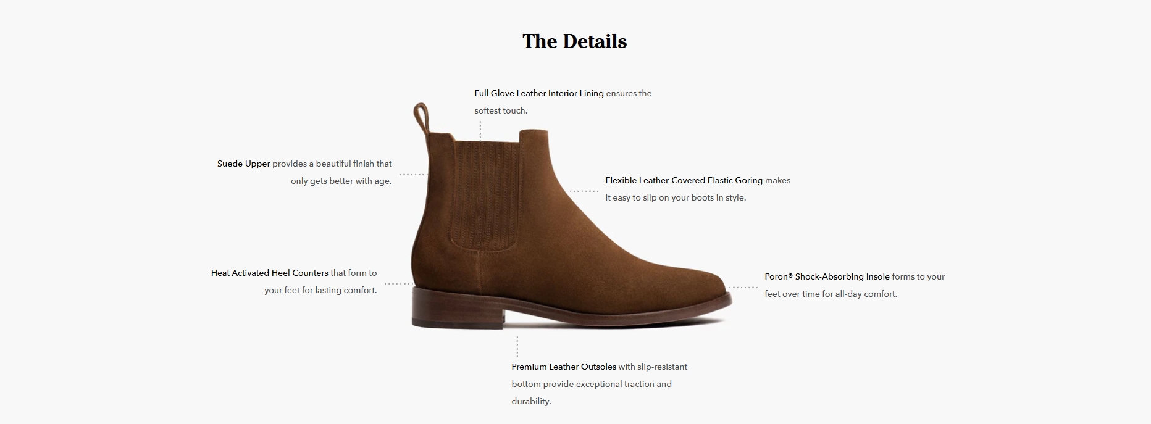Click the dotted line below the boot outsole
This screenshot has height=424, width=1151.
[517, 347]
